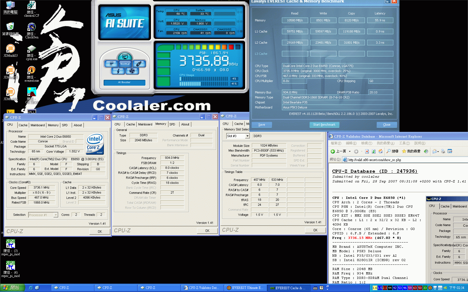Click the AI Nap bottle icon
468x292 pixels.
pos(139,64)
